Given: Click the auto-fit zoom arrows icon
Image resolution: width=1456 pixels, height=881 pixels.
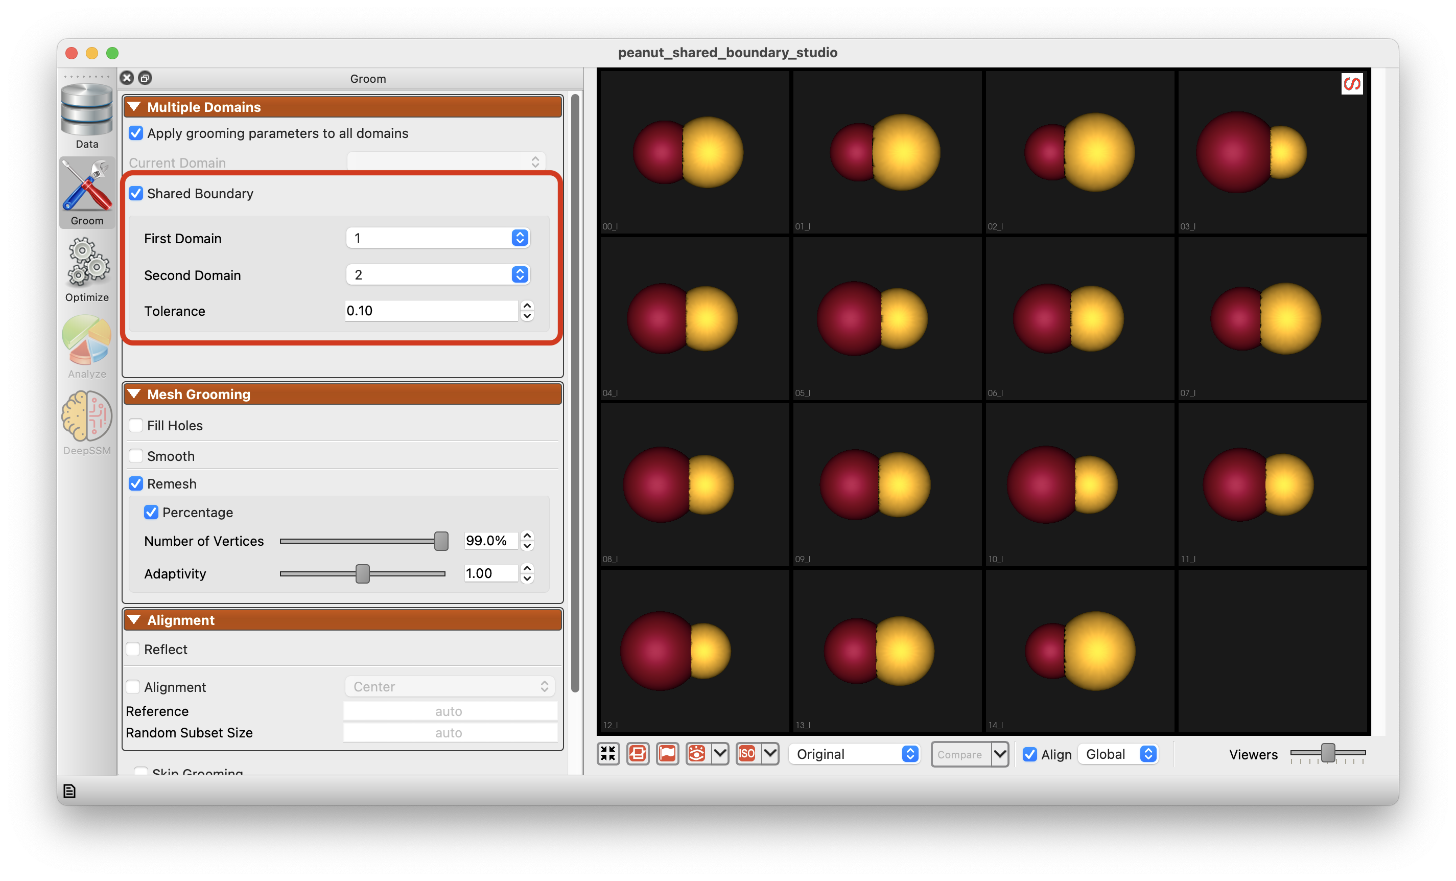Looking at the screenshot, I should [x=608, y=753].
